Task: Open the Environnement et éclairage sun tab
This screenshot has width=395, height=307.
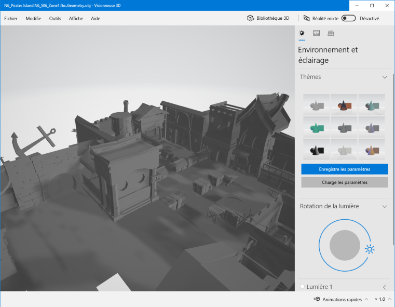Action: (x=302, y=33)
